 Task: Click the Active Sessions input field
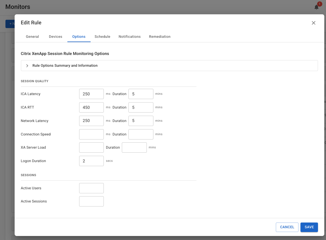91,201
